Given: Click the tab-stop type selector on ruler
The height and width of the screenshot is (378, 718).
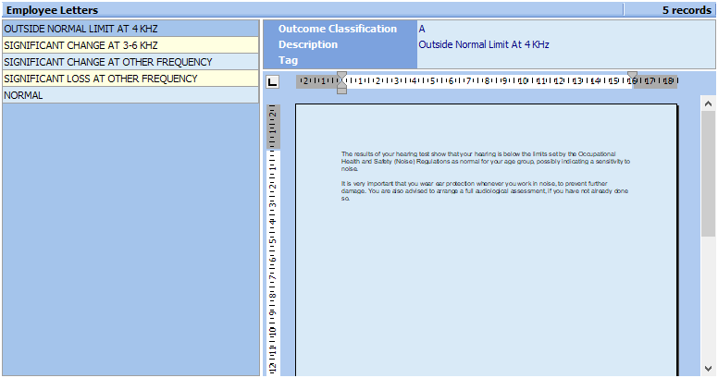Looking at the screenshot, I should pyautogui.click(x=272, y=82).
